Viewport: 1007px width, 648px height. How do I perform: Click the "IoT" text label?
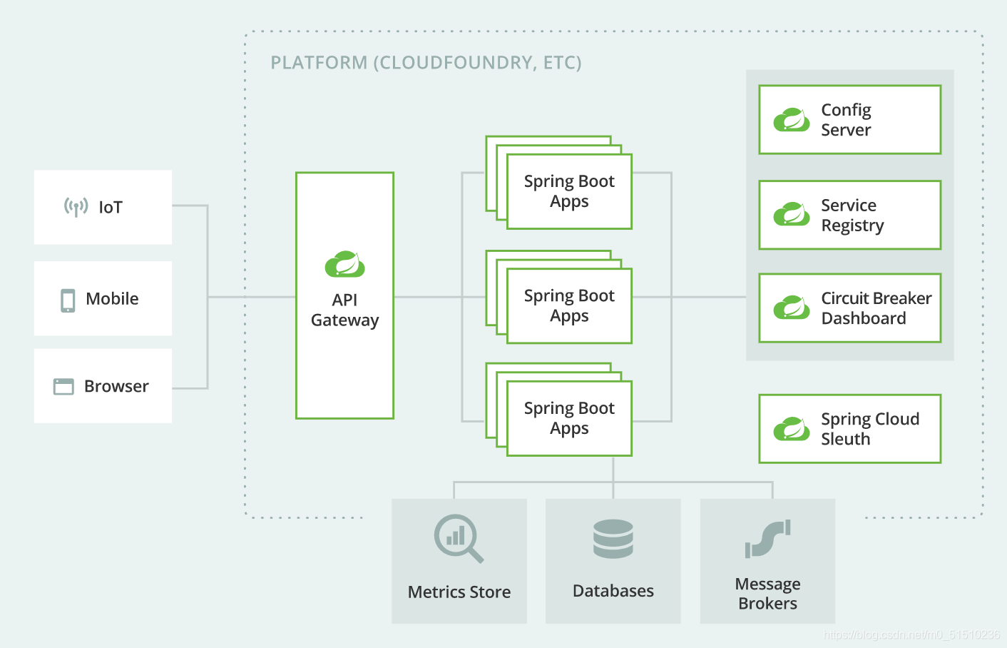[111, 208]
